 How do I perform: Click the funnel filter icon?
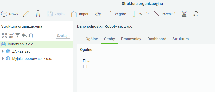(x=18, y=36)
